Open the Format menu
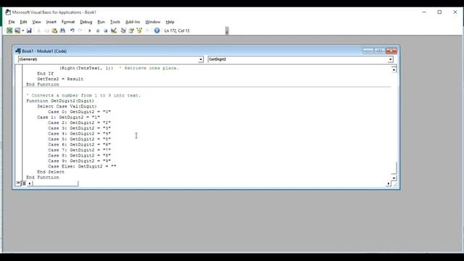464x261 pixels. pos(68,22)
